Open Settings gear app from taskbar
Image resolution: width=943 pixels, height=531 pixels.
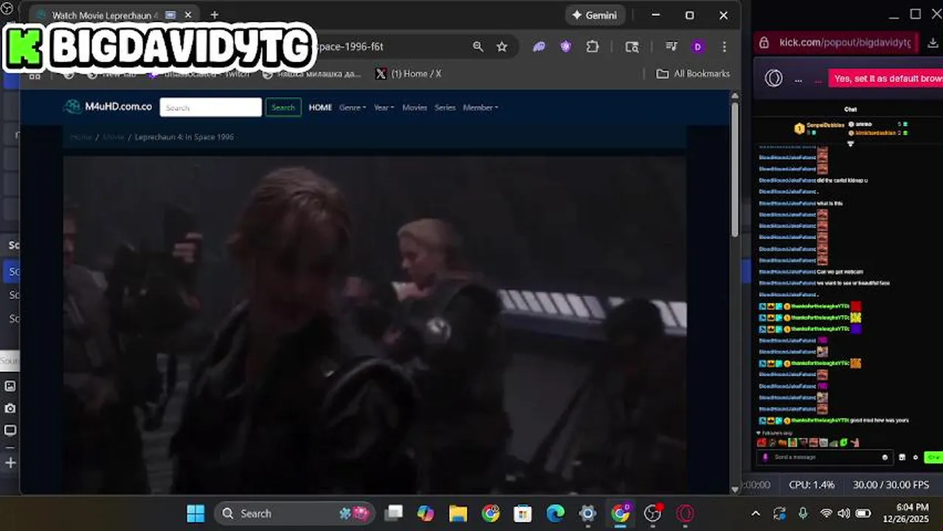588,513
